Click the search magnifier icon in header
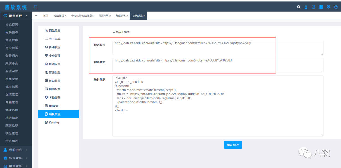Viewport: 341px width, 168px height. point(299,7)
